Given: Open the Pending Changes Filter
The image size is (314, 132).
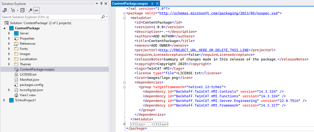Looking at the screenshot, I should point(13,10).
